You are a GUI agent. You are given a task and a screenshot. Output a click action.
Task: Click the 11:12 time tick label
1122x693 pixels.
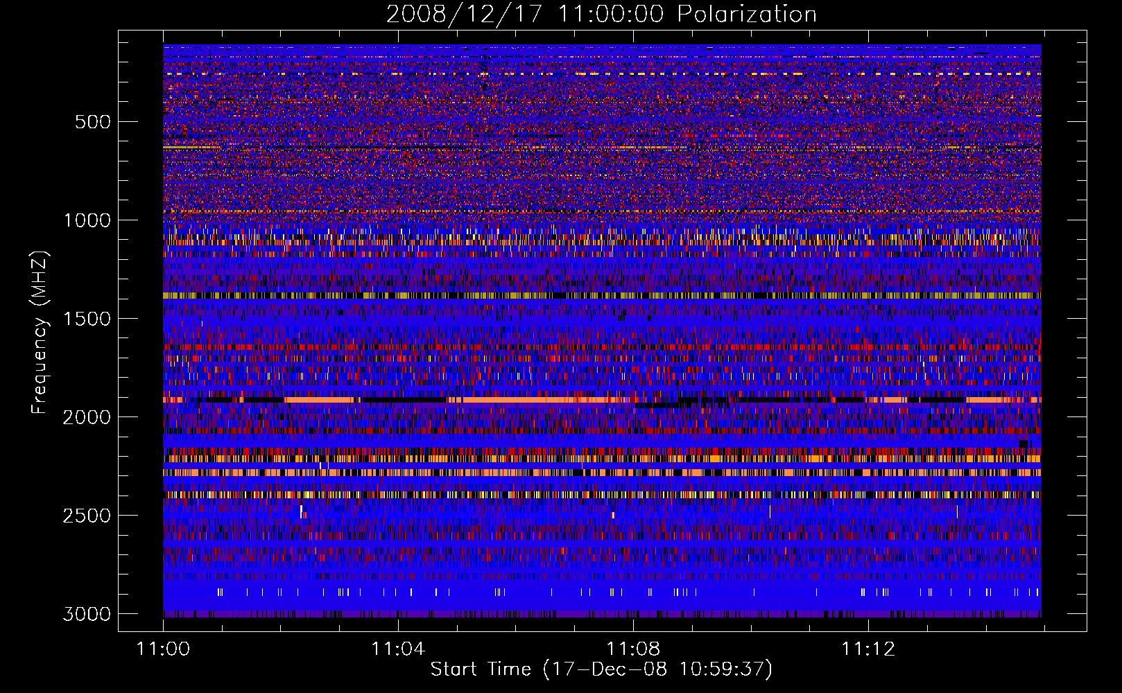868,649
